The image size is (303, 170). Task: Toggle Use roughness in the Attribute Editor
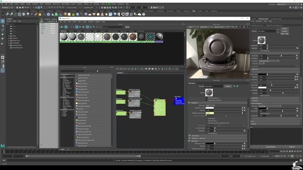(259, 51)
